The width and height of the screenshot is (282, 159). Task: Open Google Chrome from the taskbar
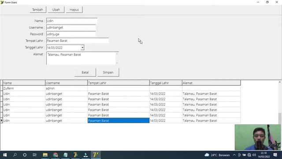[56, 155]
